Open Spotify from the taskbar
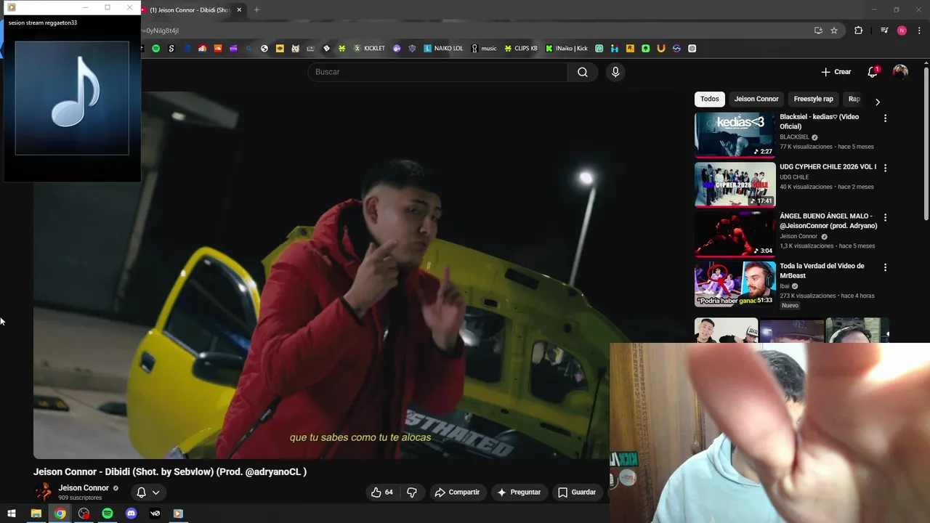930x523 pixels. tap(108, 514)
